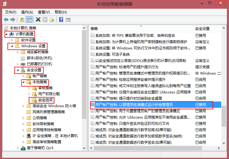
Task: Toggle the Show/Hide console tree icon
Action: tap(29, 19)
